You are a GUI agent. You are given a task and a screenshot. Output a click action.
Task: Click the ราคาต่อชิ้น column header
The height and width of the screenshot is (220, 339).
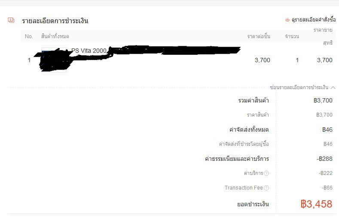(x=259, y=36)
